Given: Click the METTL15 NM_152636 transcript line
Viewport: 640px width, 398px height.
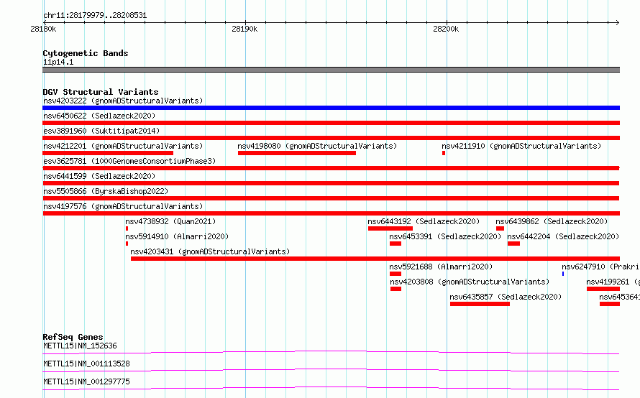Looking at the screenshot, I should tap(331, 352).
